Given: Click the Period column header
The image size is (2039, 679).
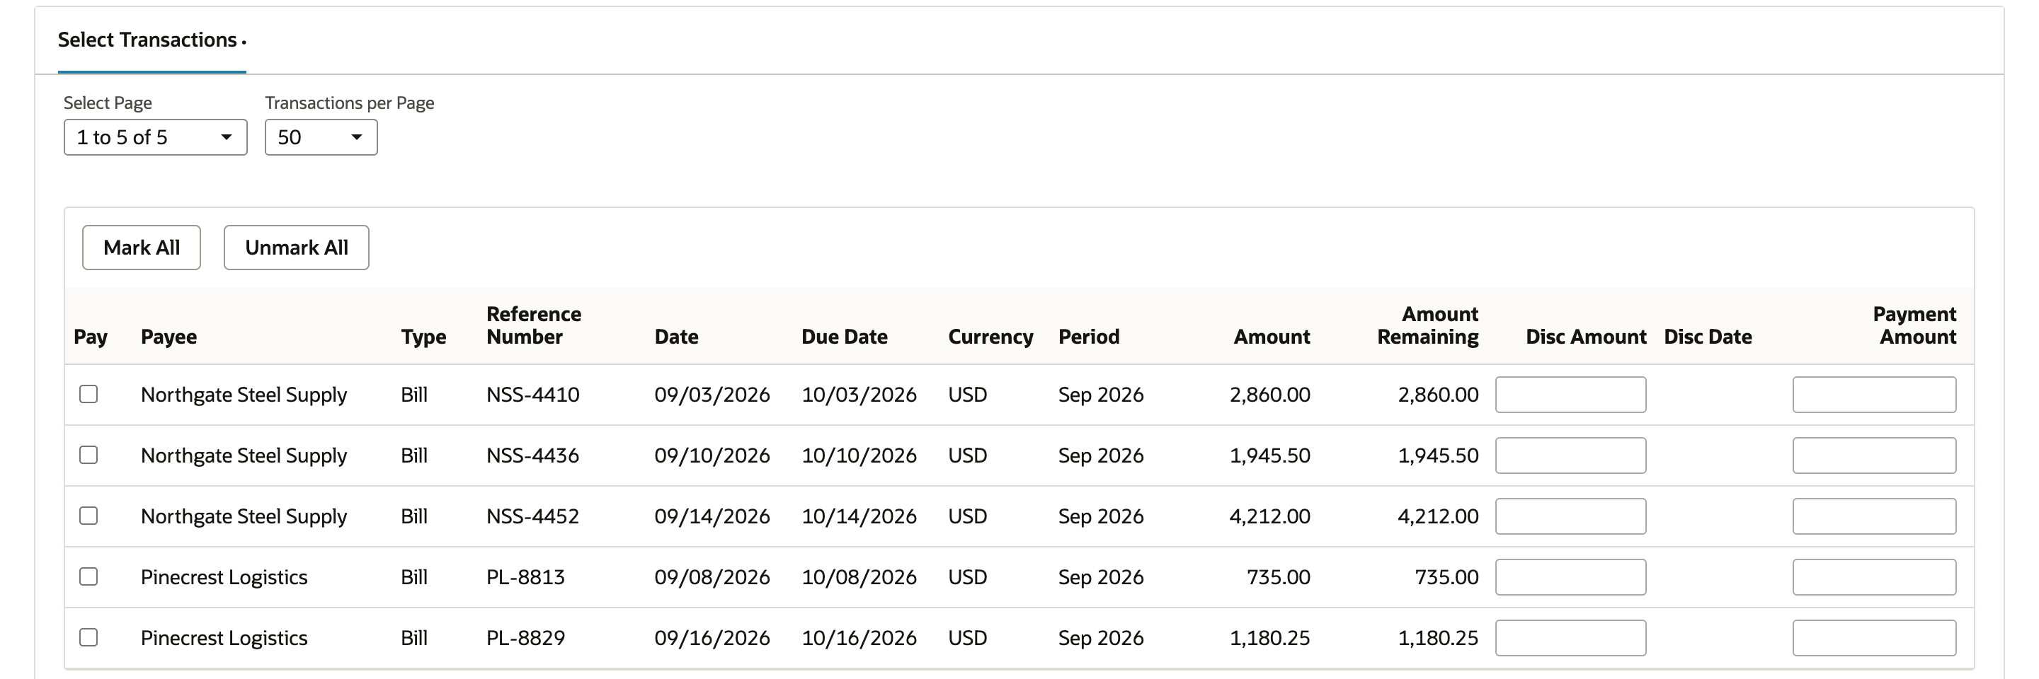Looking at the screenshot, I should [1089, 337].
